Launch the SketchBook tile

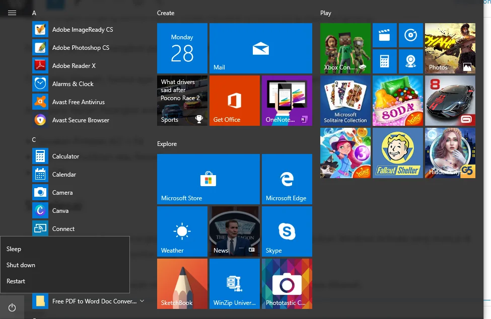tap(182, 284)
